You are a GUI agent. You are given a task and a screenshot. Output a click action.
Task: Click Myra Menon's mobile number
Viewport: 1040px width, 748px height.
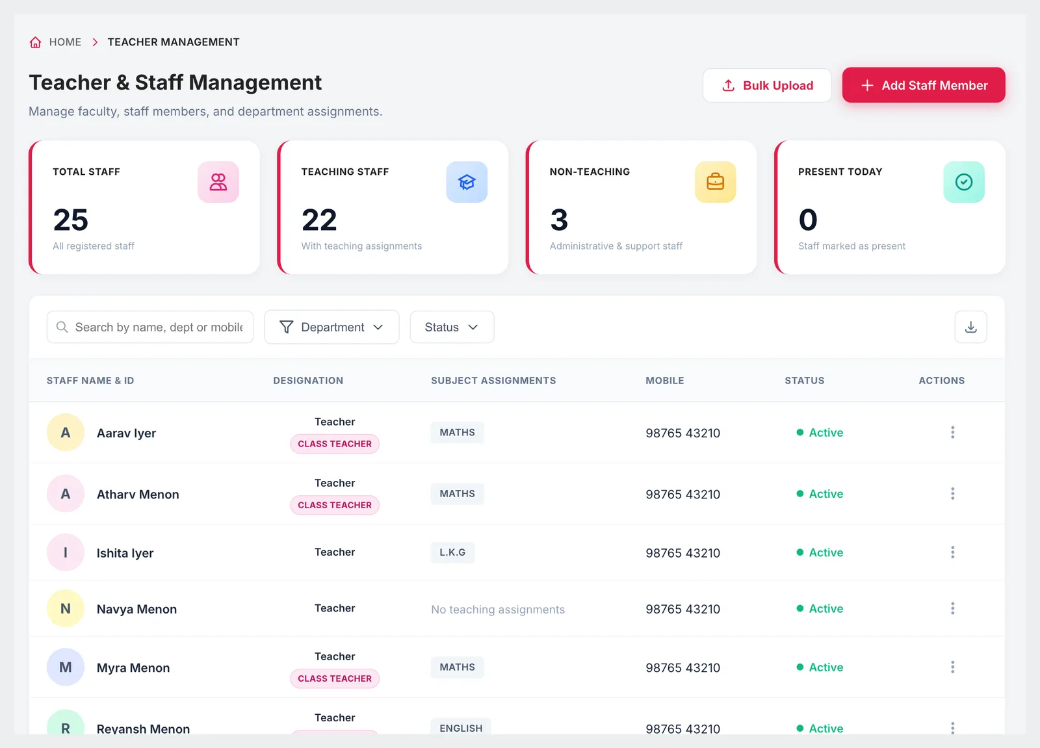tap(683, 667)
